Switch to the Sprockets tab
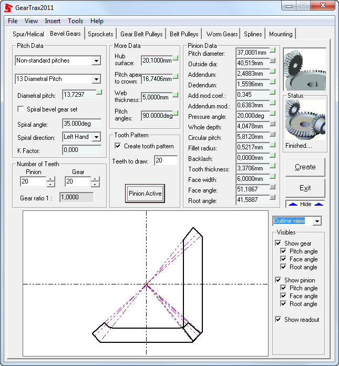The image size is (339, 366). click(100, 34)
